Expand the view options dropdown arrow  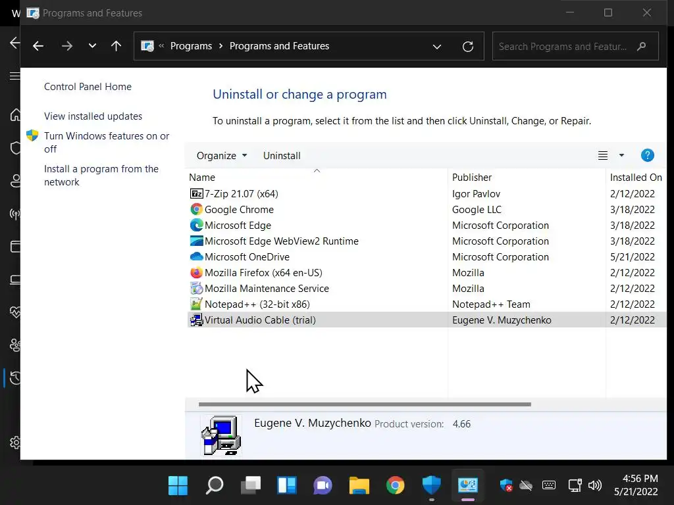point(621,155)
